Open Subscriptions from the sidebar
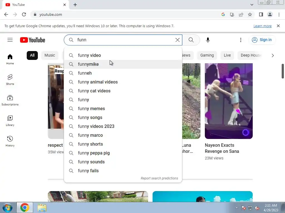Viewport: 285px width, 213px height. 10,100
